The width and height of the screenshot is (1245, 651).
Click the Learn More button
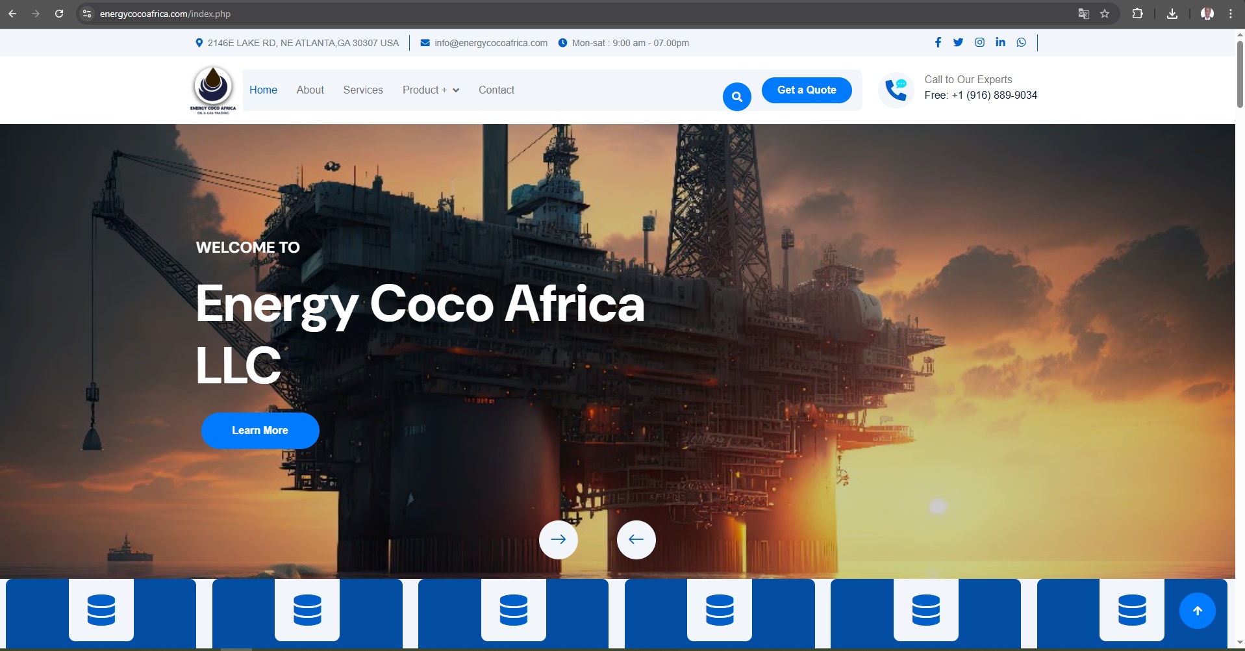(x=260, y=430)
